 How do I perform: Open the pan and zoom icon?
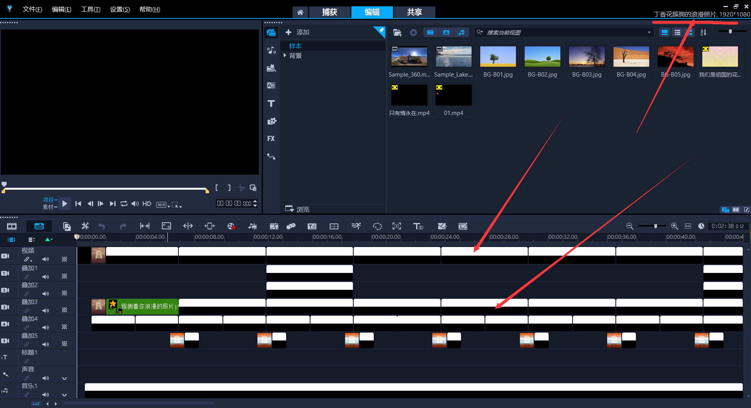397,226
